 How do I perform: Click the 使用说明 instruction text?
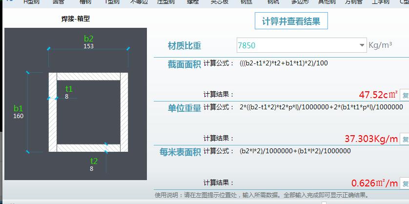262,195
